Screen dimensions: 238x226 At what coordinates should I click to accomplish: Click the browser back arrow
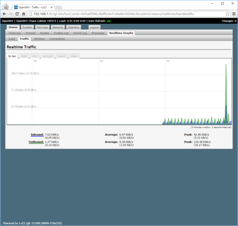point(5,14)
